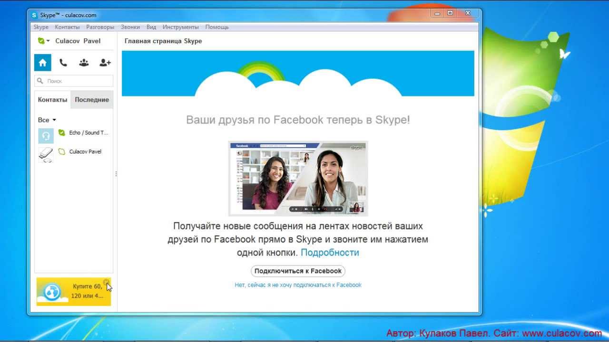Image resolution: width=609 pixels, height=342 pixels.
Task: Open the Помощь menu
Action: click(x=217, y=27)
